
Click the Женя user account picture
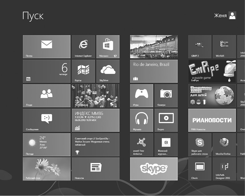[x=233, y=16]
